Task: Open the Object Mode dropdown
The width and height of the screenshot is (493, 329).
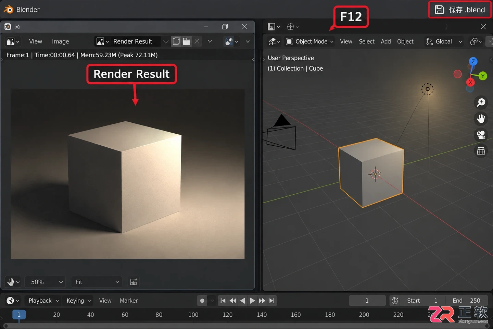Action: click(310, 41)
